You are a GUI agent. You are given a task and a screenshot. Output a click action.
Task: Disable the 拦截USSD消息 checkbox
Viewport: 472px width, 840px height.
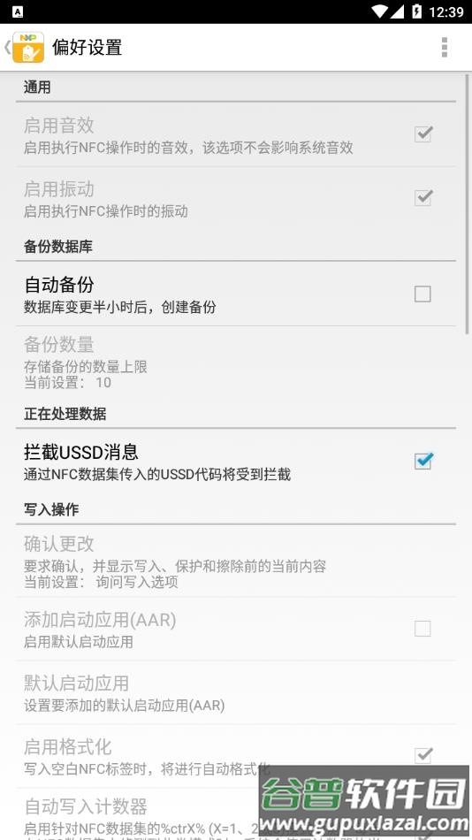point(423,461)
